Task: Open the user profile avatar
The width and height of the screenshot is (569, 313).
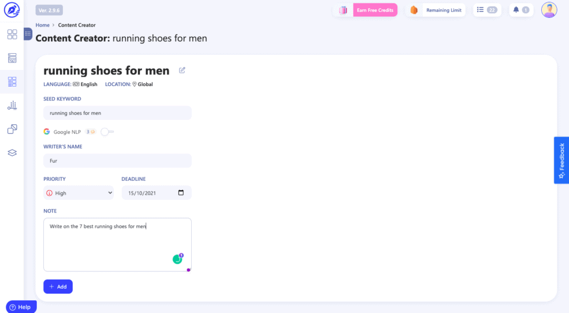Action: (549, 10)
